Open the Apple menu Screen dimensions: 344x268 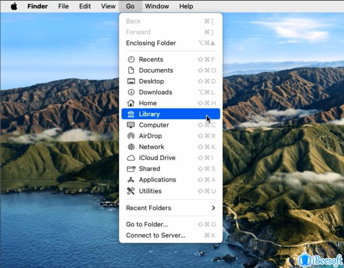click(x=14, y=6)
